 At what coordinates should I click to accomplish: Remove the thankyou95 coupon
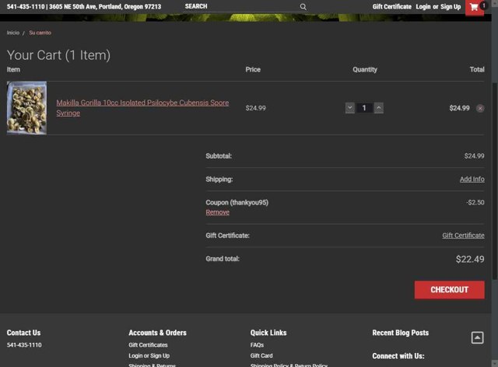[218, 212]
